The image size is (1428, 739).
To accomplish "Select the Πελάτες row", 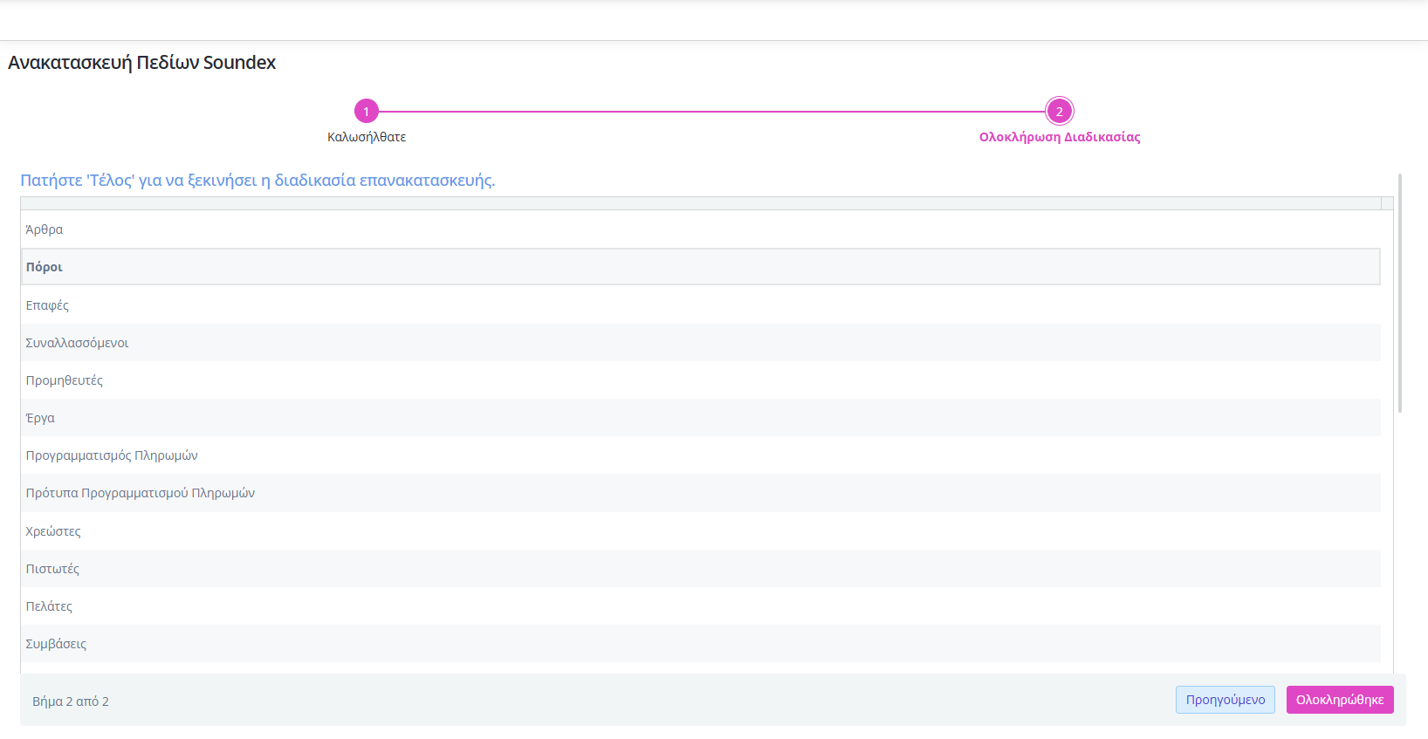I will [x=701, y=606].
